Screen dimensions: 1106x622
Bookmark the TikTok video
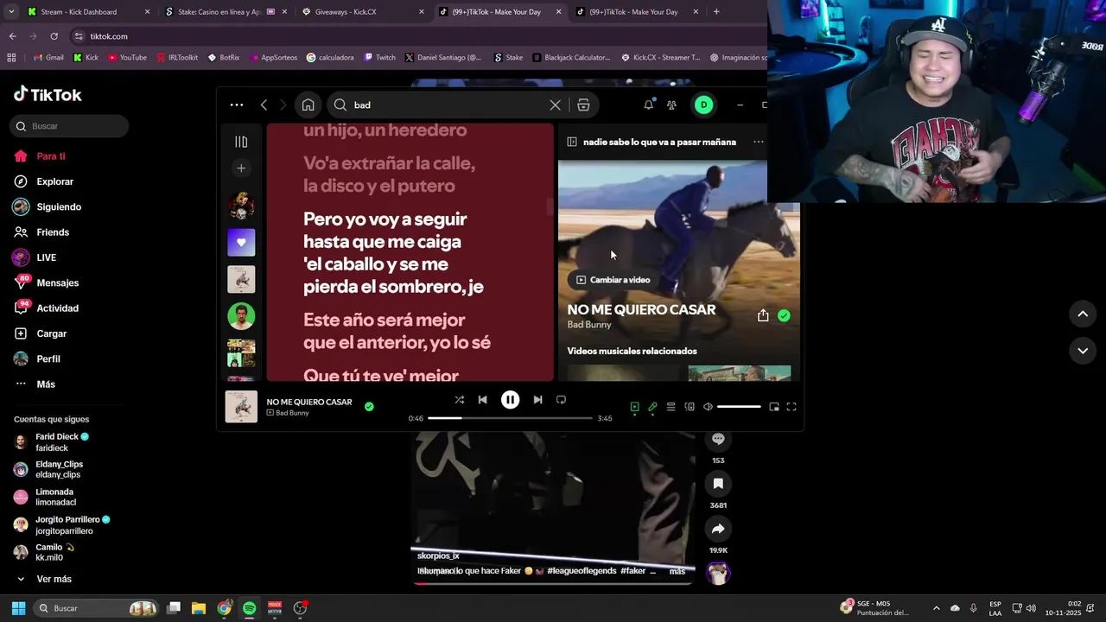point(718,484)
